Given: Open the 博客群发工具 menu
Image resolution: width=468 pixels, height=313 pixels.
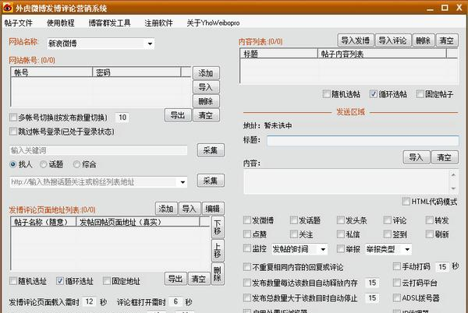Looking at the screenshot, I should pyautogui.click(x=108, y=23).
